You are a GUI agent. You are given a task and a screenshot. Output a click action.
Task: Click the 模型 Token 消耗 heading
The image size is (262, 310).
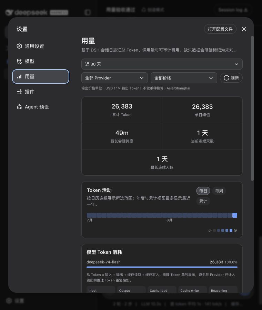[x=104, y=252]
